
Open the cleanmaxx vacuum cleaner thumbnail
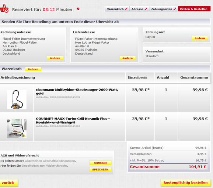[17, 100]
